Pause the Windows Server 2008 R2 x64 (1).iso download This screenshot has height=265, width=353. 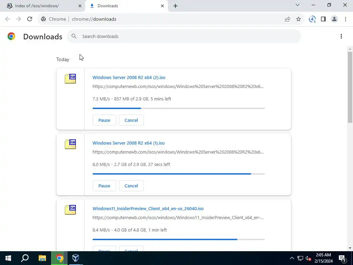tap(104, 186)
